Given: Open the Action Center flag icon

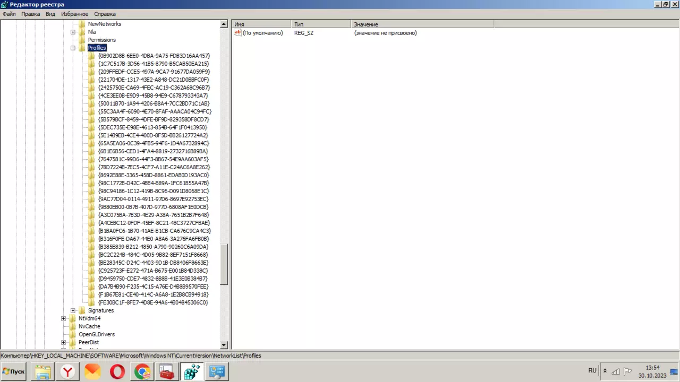Looking at the screenshot, I should pos(627,371).
